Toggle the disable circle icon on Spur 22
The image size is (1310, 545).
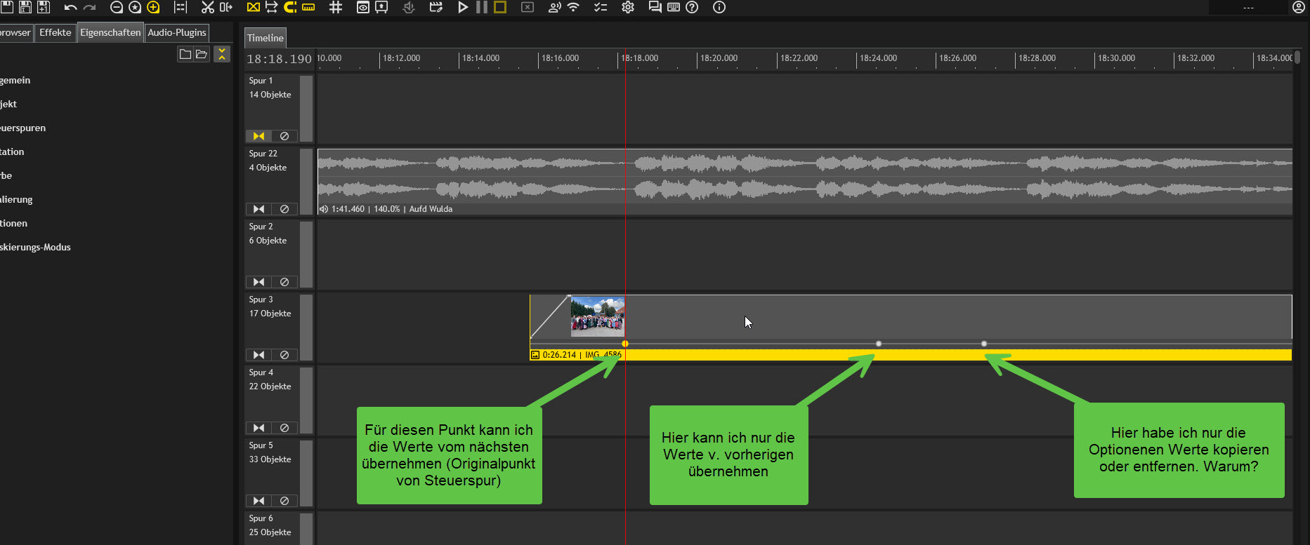click(x=284, y=209)
